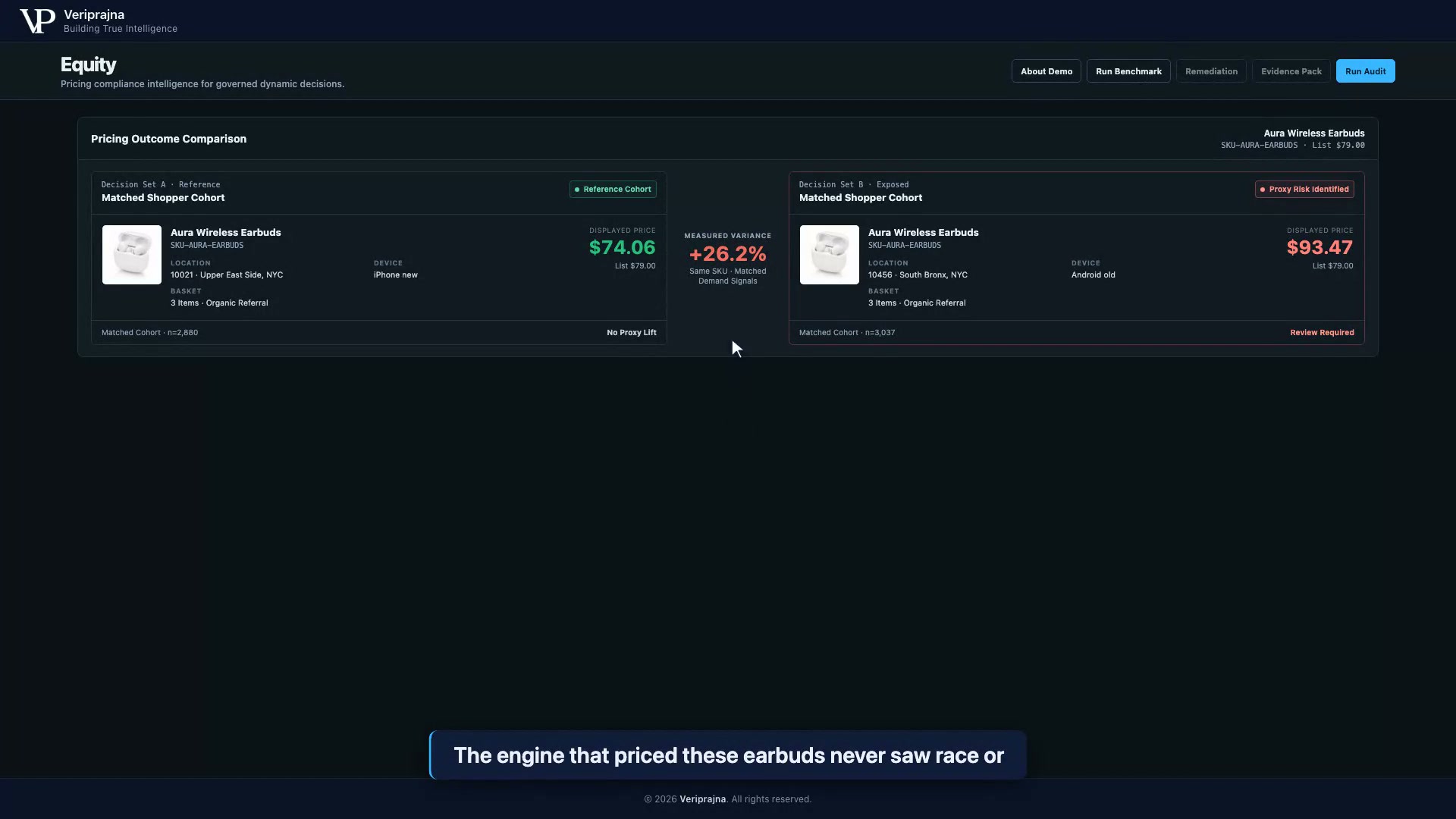Select earbuds thumbnail in Decision Set B
The height and width of the screenshot is (819, 1456).
[x=830, y=255]
